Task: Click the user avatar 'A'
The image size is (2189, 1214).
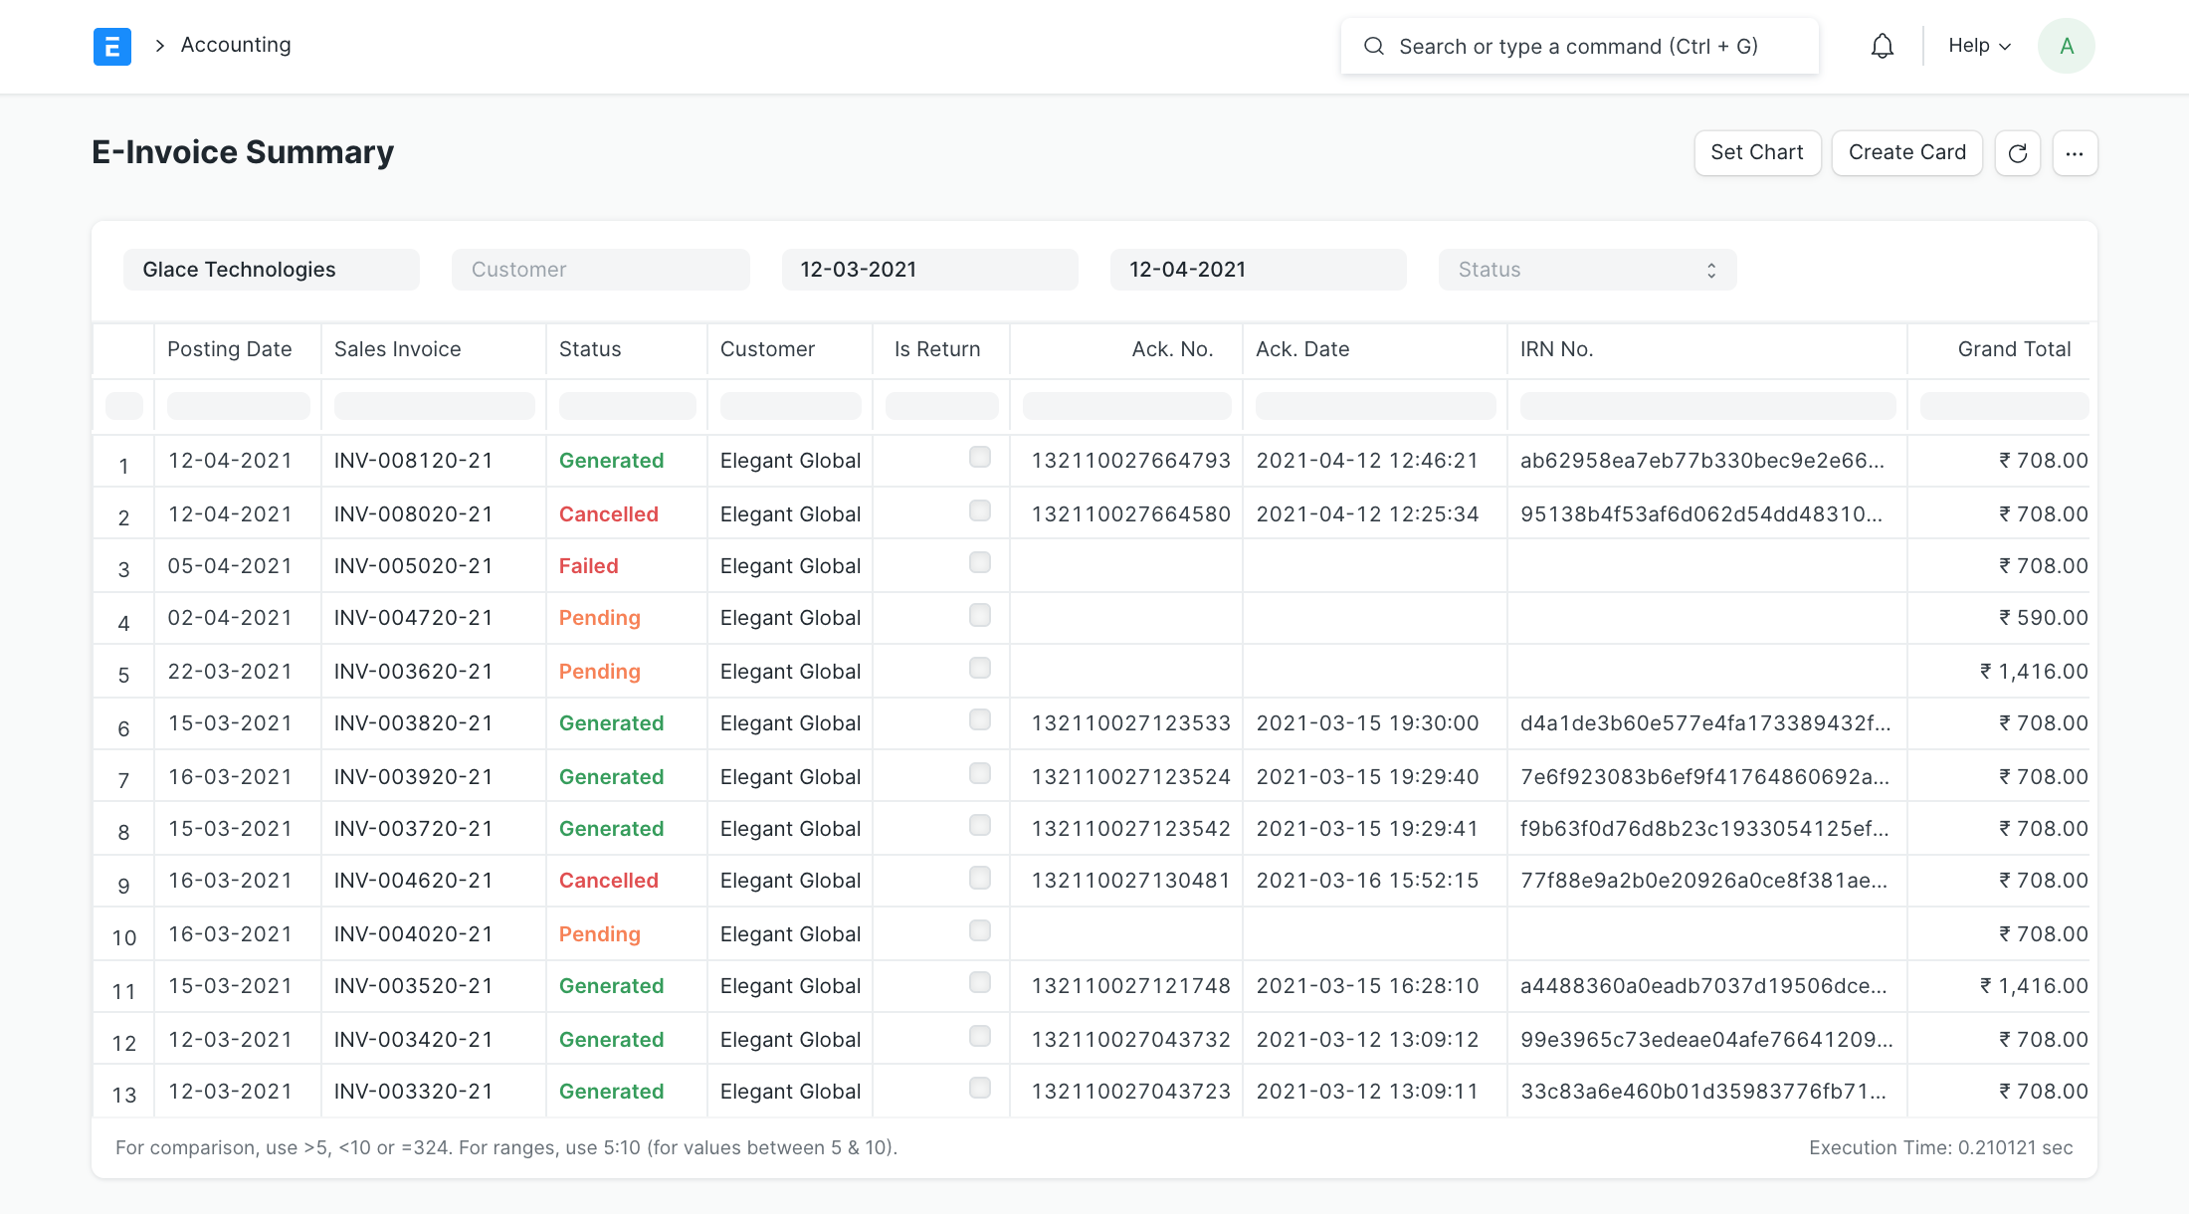Action: tap(2066, 46)
